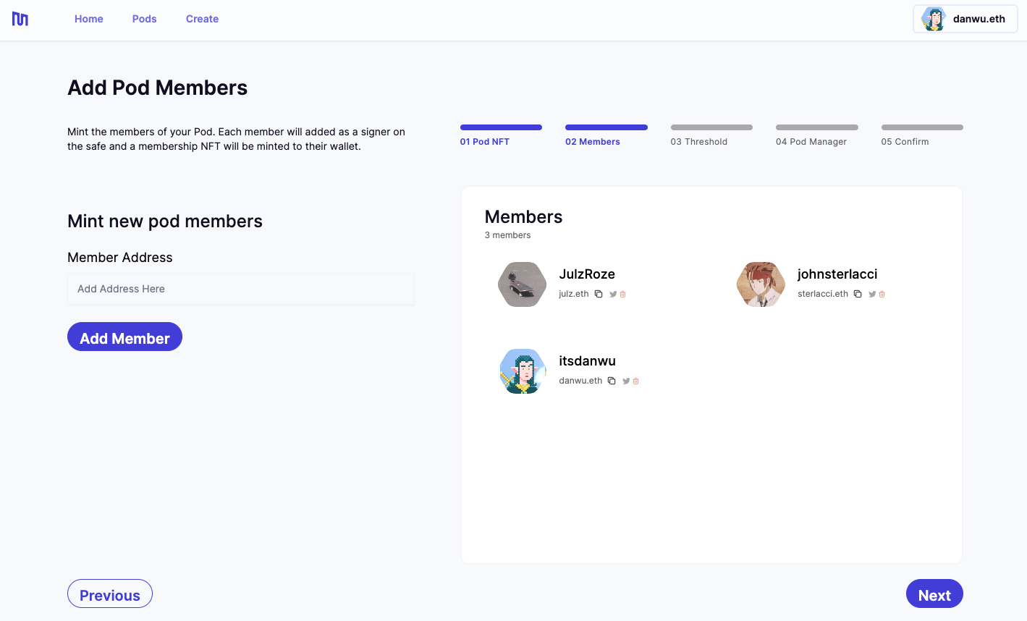This screenshot has width=1027, height=621.
Task: Select step 04 Pod Manager
Action: pyautogui.click(x=817, y=135)
